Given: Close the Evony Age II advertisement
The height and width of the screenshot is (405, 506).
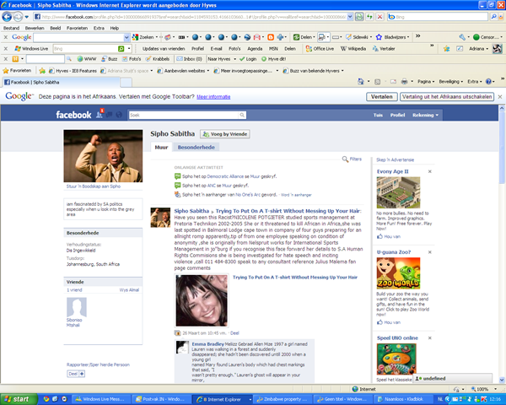Looking at the screenshot, I should tap(429, 171).
